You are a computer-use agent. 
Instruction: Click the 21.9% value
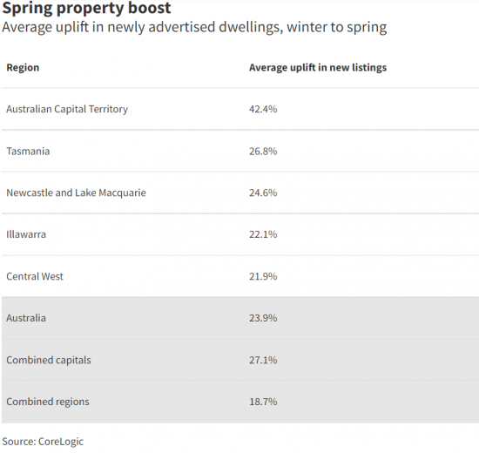pos(263,277)
